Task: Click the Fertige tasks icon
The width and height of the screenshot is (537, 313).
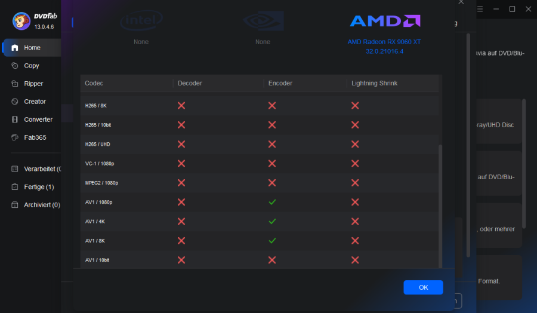Action: [15, 187]
